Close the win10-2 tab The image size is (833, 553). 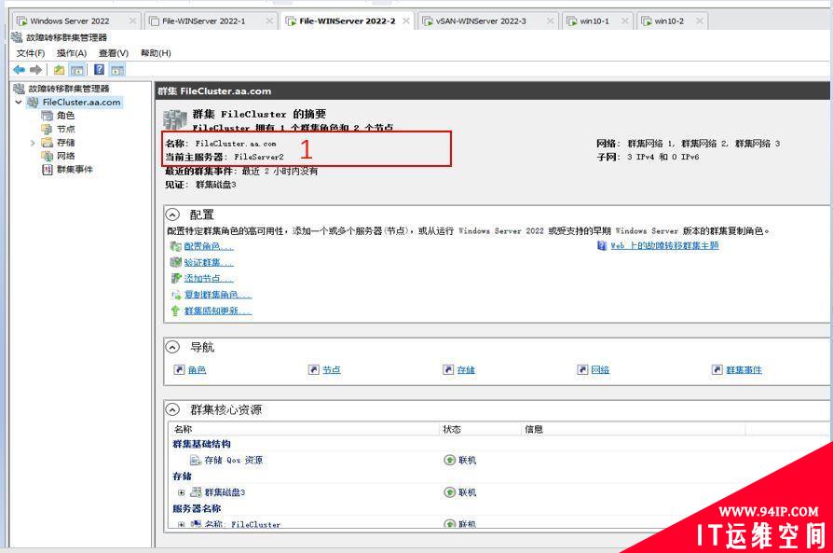pos(700,21)
